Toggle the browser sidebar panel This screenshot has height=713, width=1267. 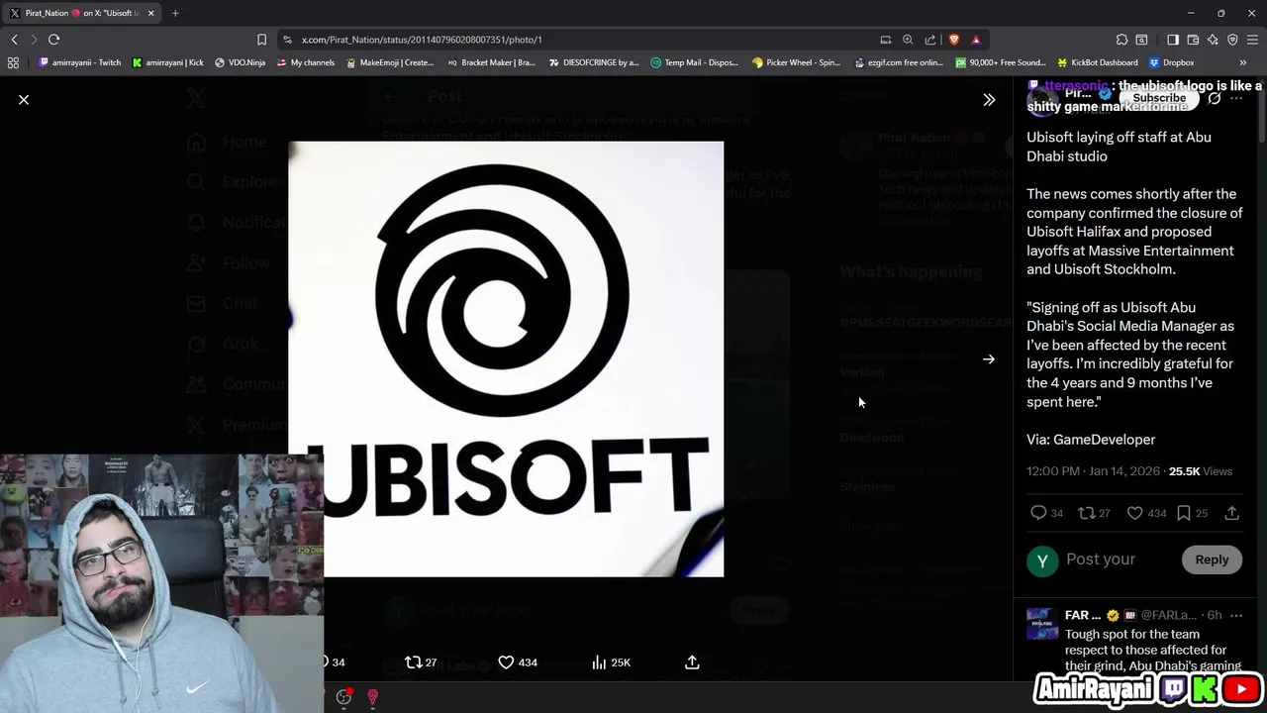click(1172, 40)
